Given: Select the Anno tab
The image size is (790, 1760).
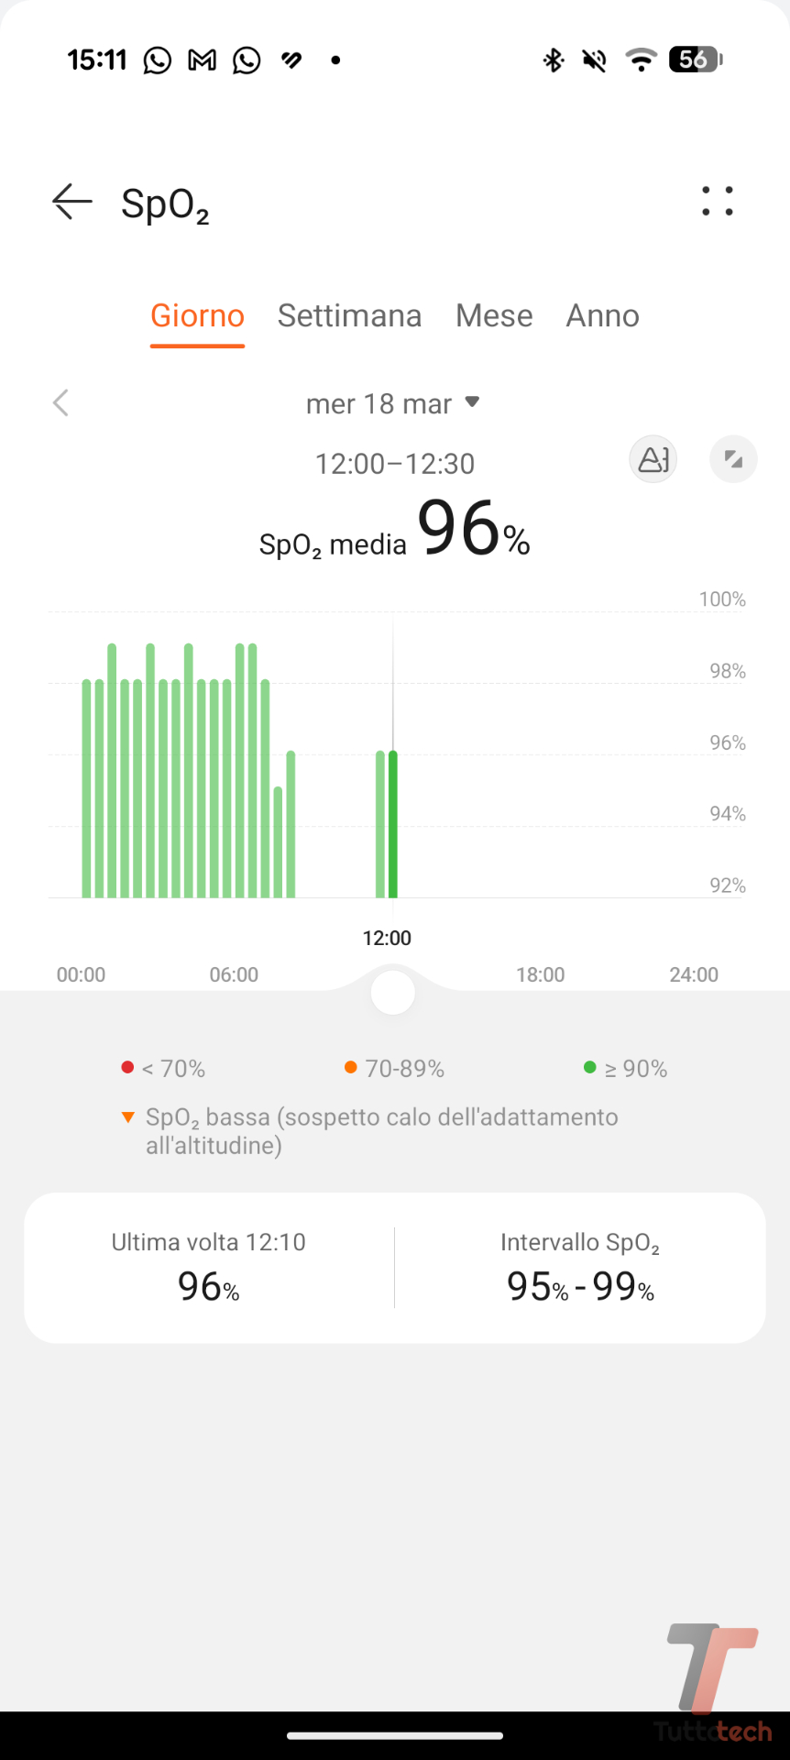Looking at the screenshot, I should tap(602, 316).
